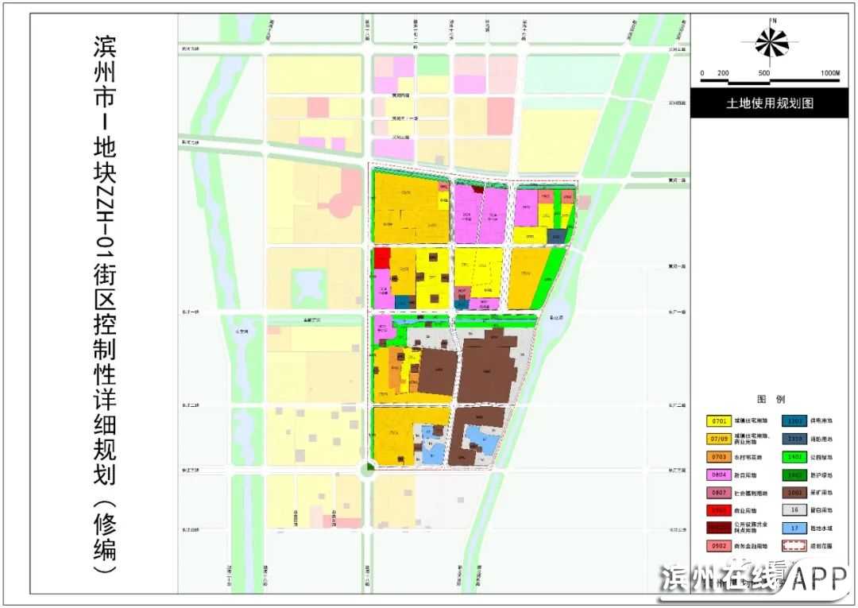Select the 0807 mauve legend swatch
This screenshot has height=608, width=858.
(x=720, y=493)
